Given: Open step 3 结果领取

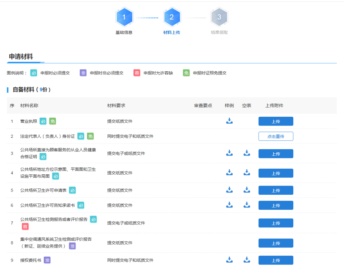Looking at the screenshot, I should (x=219, y=18).
